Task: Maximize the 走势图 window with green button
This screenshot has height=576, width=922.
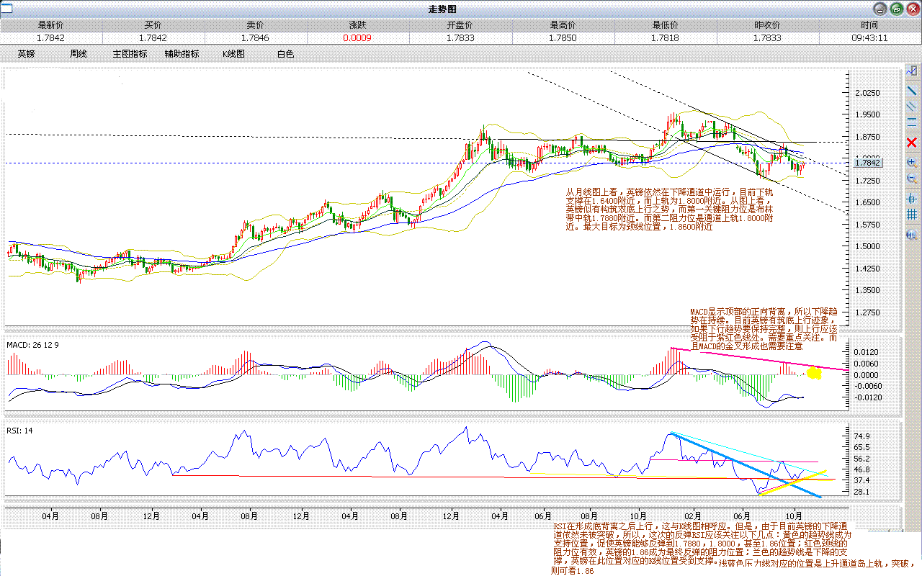Action: [x=896, y=9]
